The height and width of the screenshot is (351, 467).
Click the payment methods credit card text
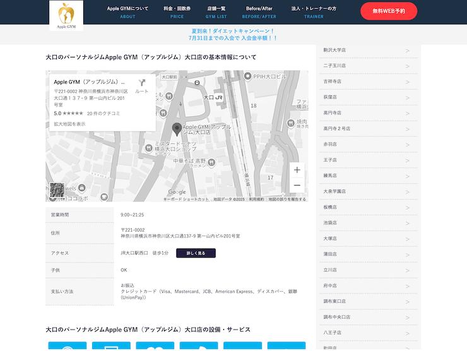click(209, 294)
